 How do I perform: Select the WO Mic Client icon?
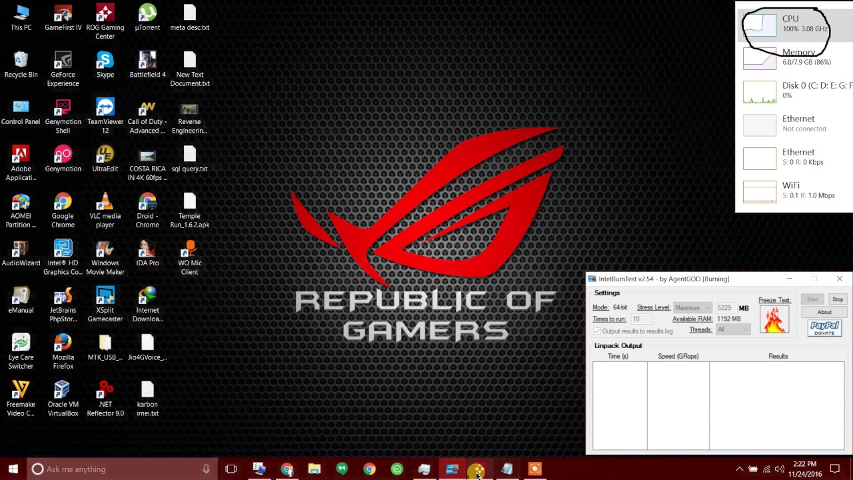point(189,258)
